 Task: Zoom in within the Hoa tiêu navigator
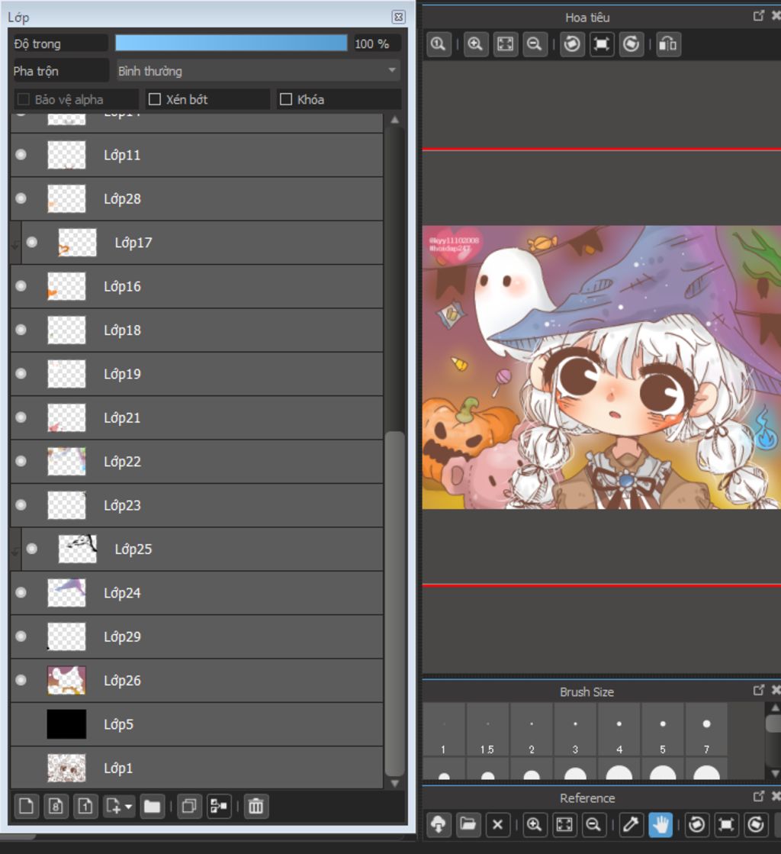[x=475, y=44]
